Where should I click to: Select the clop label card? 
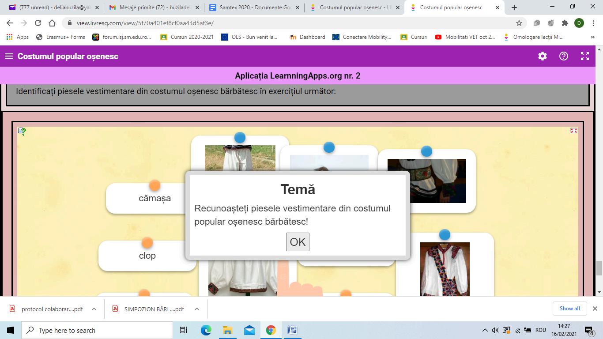(x=147, y=256)
